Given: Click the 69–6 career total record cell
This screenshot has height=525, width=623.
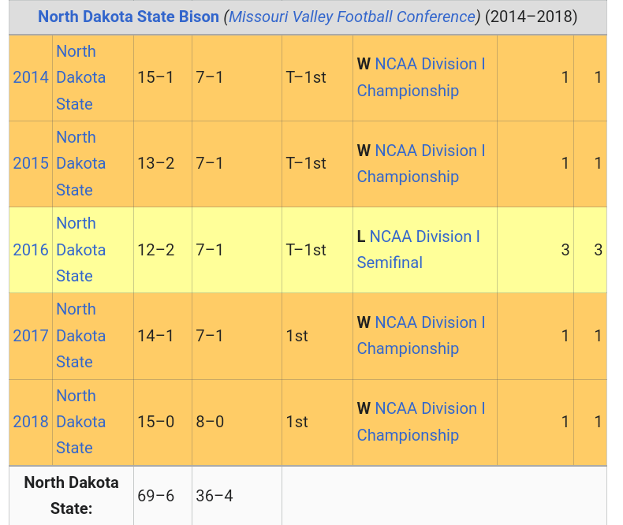Looking at the screenshot, I should [156, 496].
